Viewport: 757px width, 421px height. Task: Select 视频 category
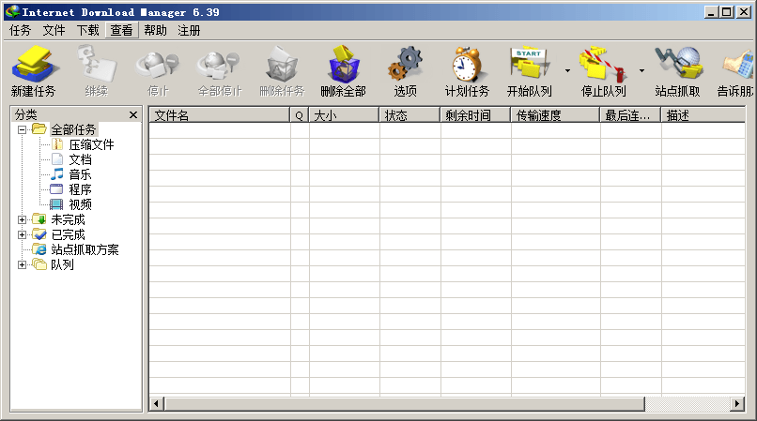click(x=80, y=204)
